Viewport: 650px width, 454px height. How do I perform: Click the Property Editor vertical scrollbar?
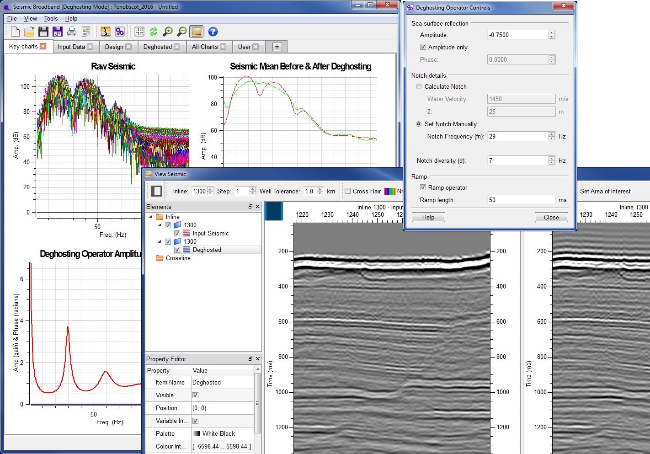[x=257, y=403]
